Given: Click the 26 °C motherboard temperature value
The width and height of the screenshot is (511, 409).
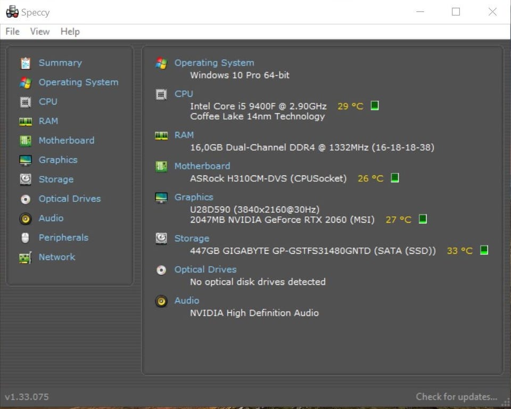Looking at the screenshot, I should tap(370, 179).
